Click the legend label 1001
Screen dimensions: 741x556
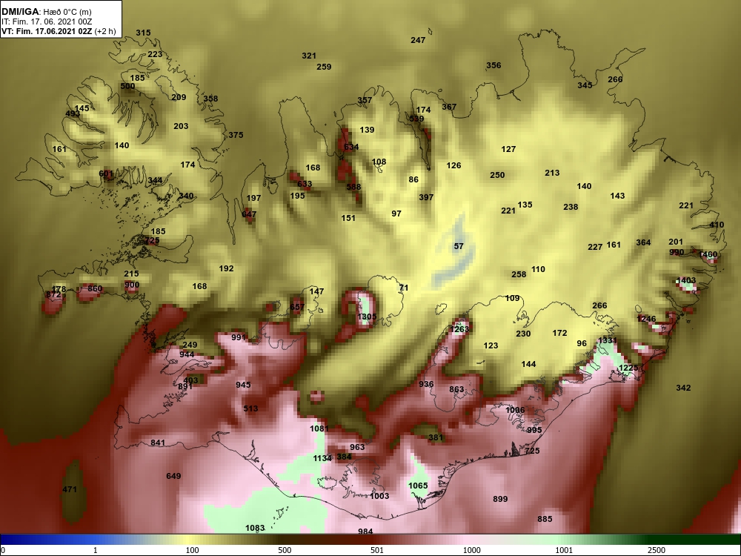tap(564, 550)
